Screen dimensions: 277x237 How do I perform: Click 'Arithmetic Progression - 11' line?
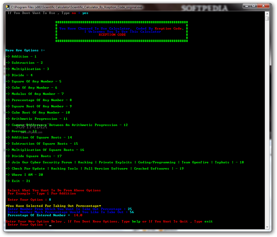[37, 119]
